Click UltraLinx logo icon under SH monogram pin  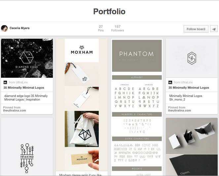[170, 82]
